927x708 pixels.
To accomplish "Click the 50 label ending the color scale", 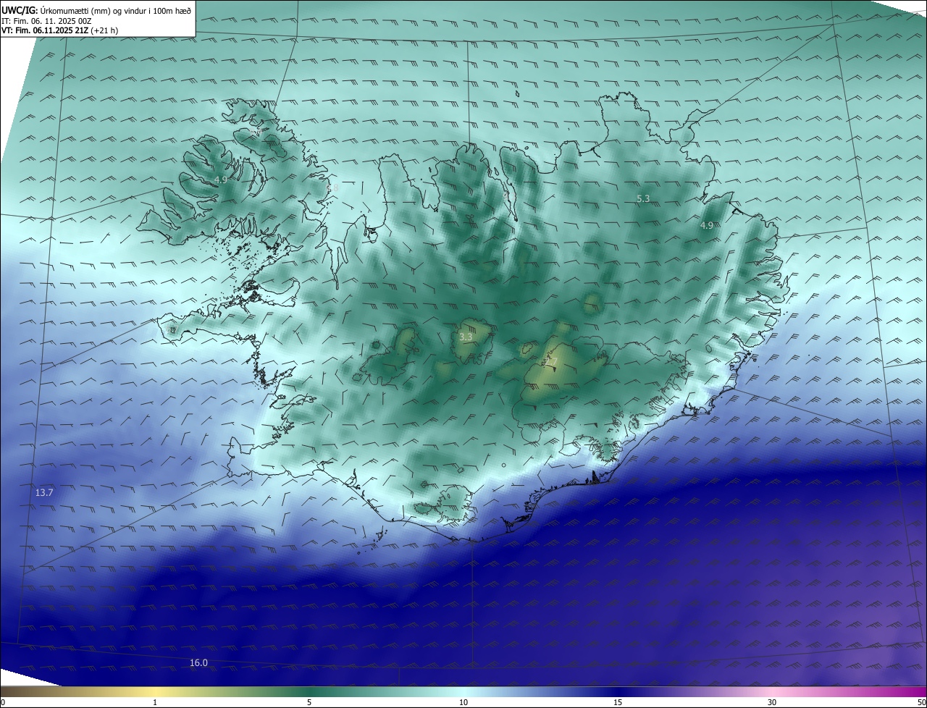I will click(x=921, y=702).
